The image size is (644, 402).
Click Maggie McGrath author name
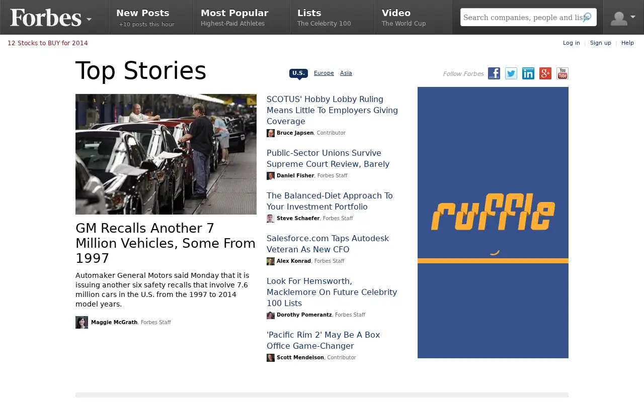[x=114, y=323]
